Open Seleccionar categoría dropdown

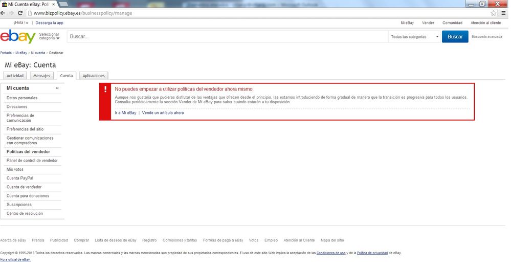[x=49, y=36]
